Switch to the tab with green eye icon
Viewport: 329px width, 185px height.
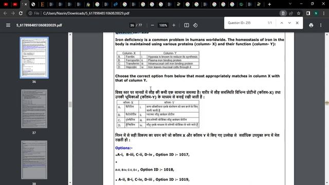(241, 4)
